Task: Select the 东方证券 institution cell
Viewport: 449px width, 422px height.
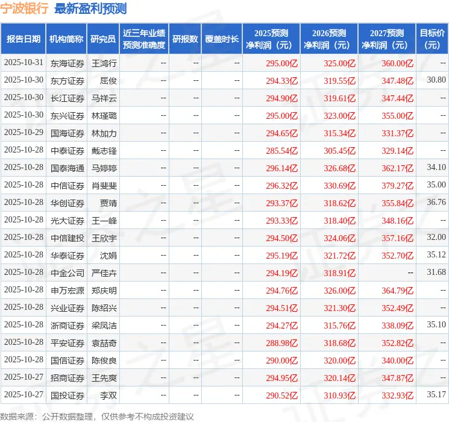Action: click(x=68, y=81)
